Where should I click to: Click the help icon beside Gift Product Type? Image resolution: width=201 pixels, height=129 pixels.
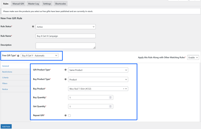pyautogui.click(x=66, y=70)
